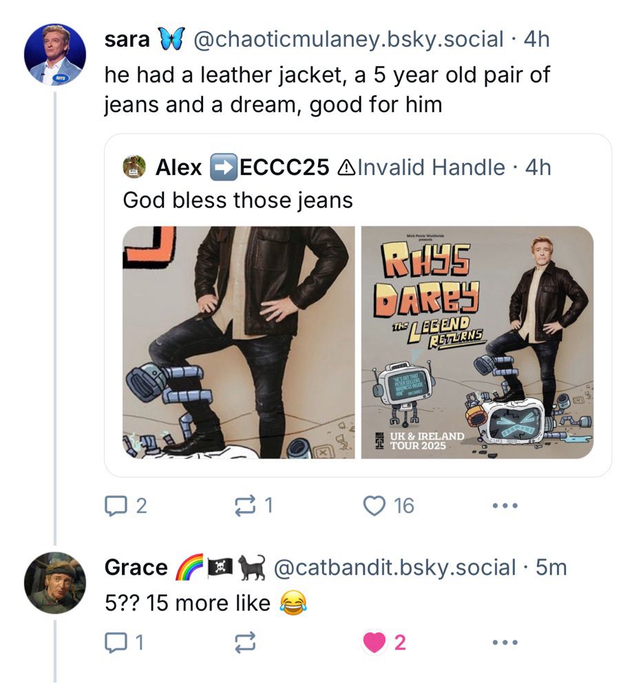Reply to Grace's comment via bubble icon
The width and height of the screenshot is (636, 684).
tap(114, 642)
